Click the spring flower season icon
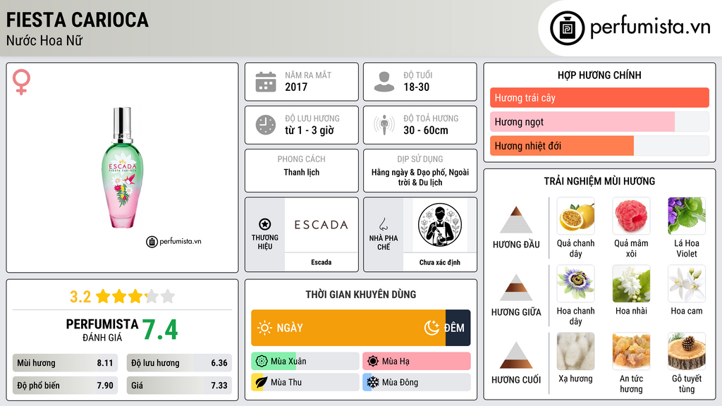This screenshot has height=406, width=722. pos(262,362)
